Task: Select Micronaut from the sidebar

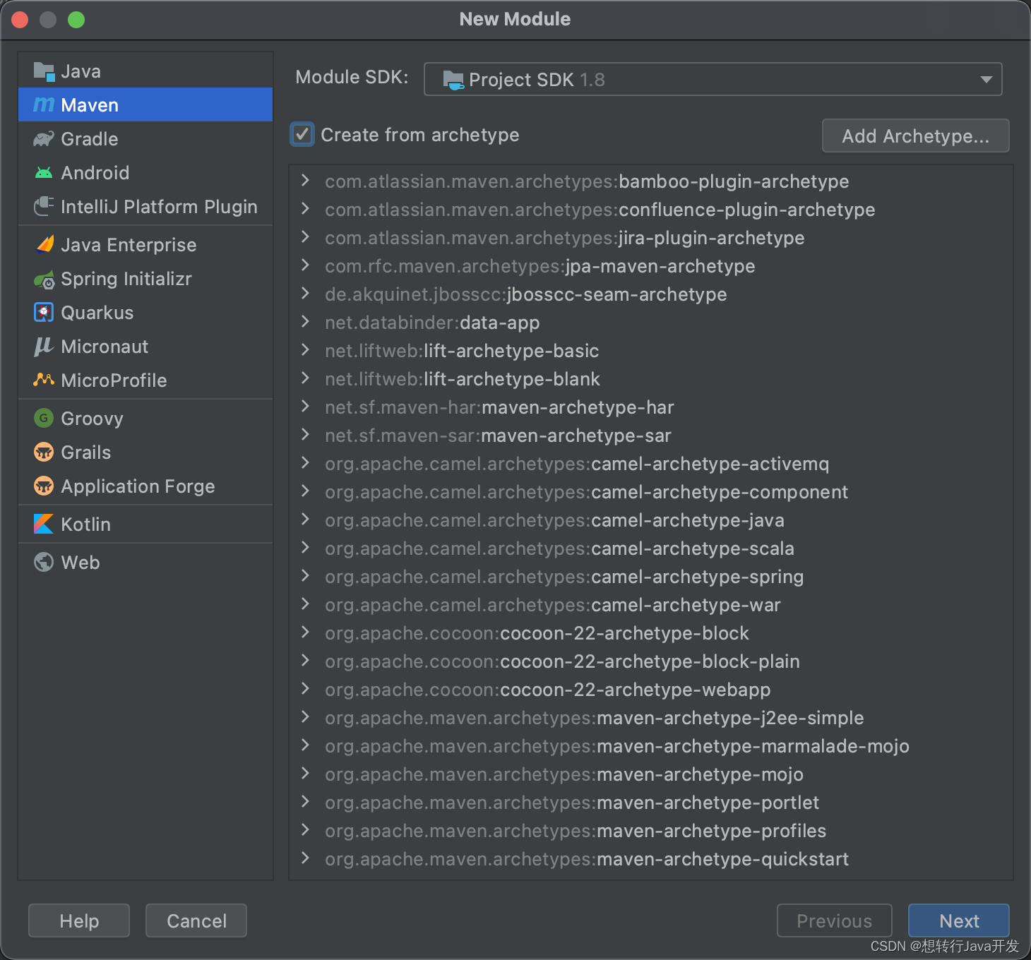Action: (145, 347)
